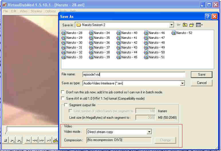The image size is (221, 151).
Task: Select the Naruto - 30 file
Action: coord(72,43)
